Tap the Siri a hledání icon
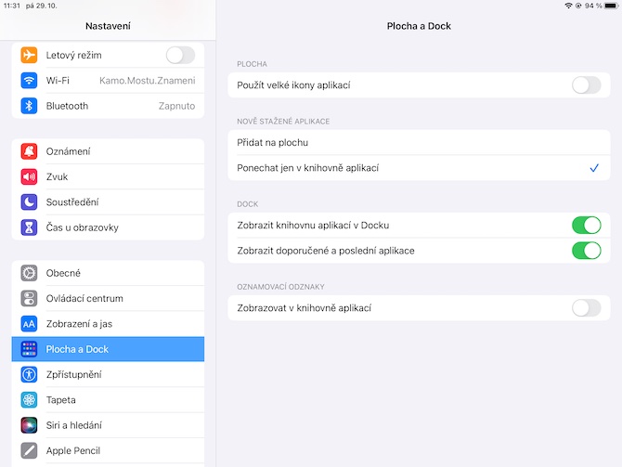Screen dimensions: 622x467 [29, 425]
